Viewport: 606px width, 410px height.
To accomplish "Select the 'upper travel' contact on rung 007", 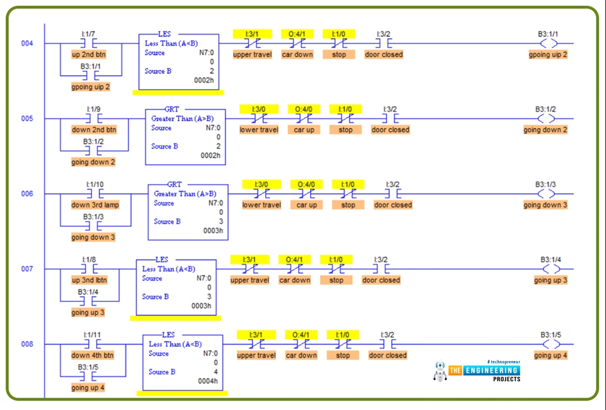I will coord(250,269).
